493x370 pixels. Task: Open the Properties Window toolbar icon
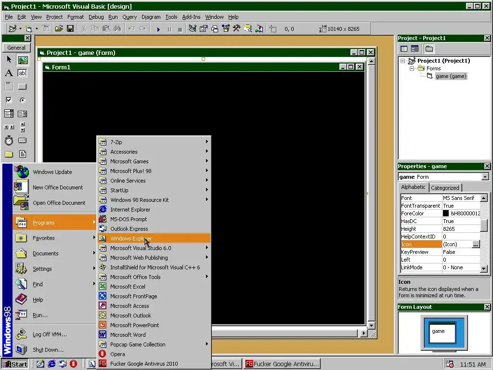pos(204,29)
